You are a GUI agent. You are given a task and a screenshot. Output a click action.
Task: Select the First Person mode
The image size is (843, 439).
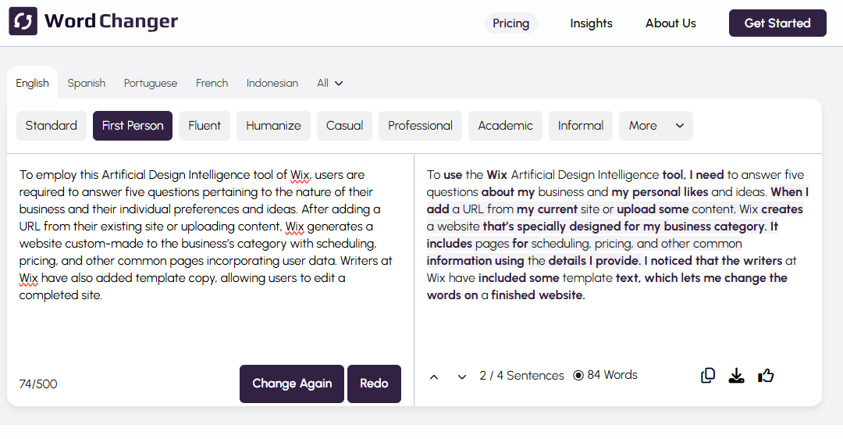pos(133,126)
